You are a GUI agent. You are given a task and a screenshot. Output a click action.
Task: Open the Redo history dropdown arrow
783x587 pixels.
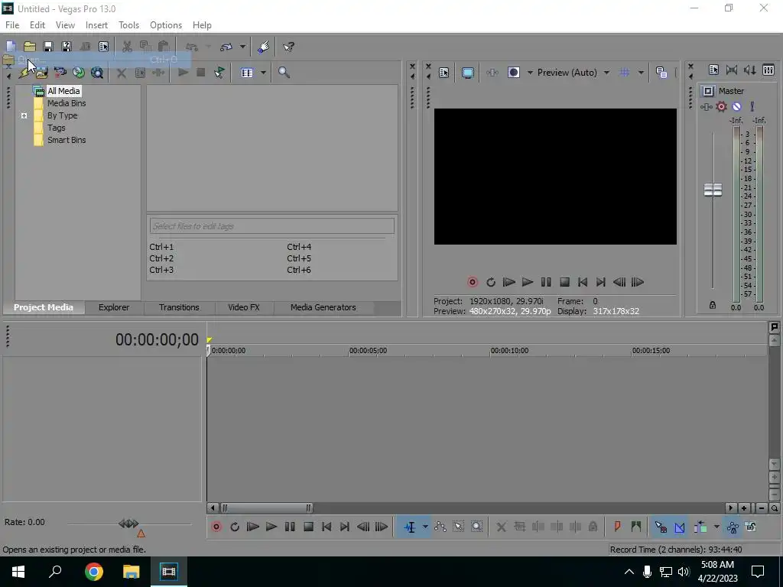click(x=242, y=47)
